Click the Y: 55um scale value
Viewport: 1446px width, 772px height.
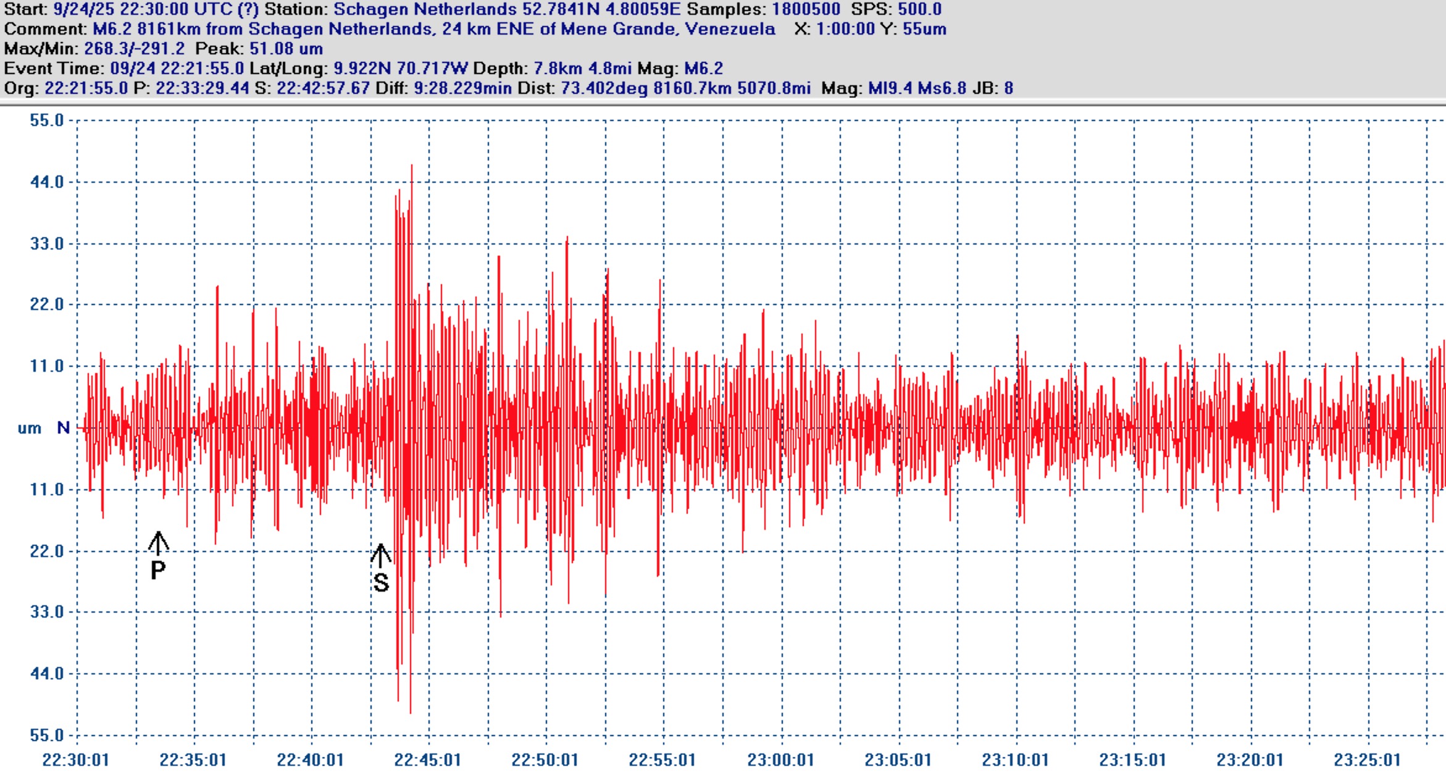coord(924,29)
